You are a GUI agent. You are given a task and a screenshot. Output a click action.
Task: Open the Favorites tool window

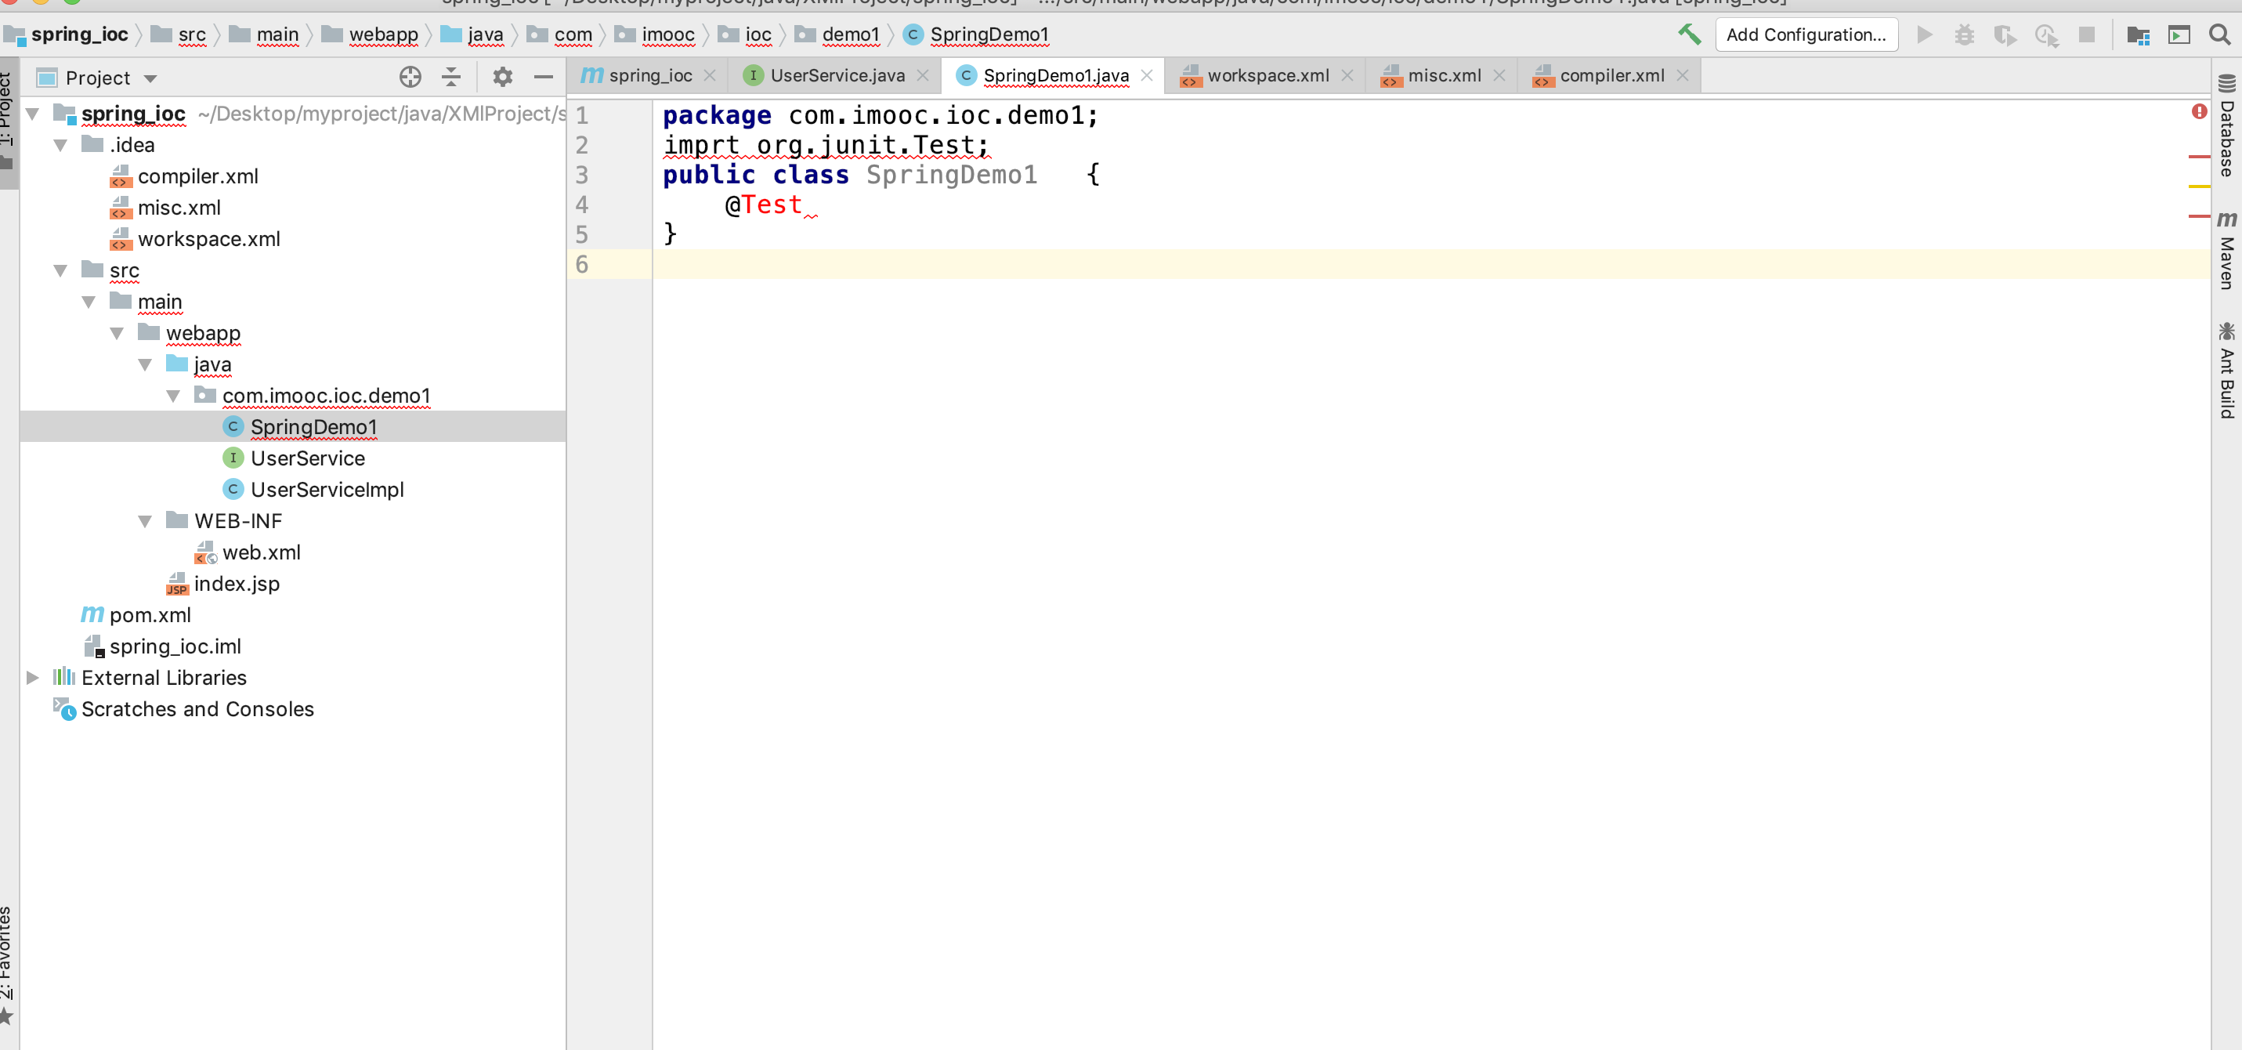[x=7, y=965]
